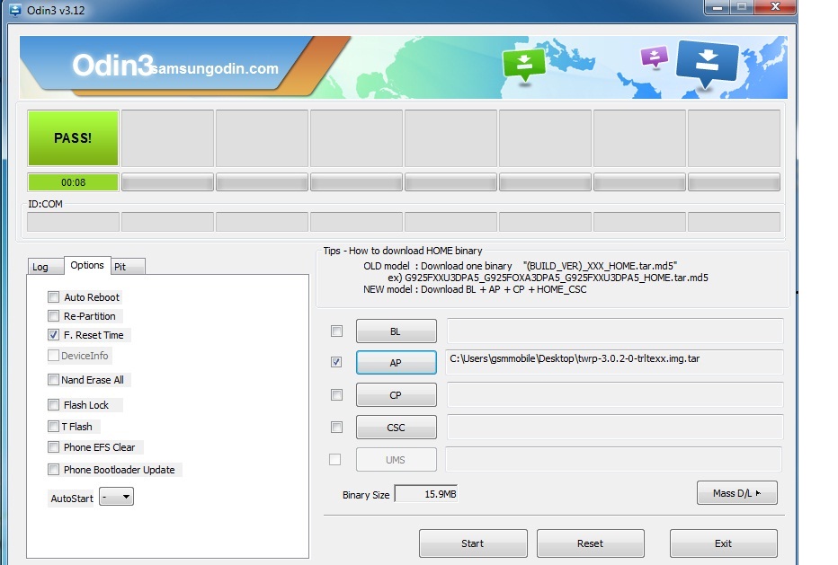Enable Phone Bootloader Update
Viewport: 838px width, 565px height.
(x=53, y=470)
